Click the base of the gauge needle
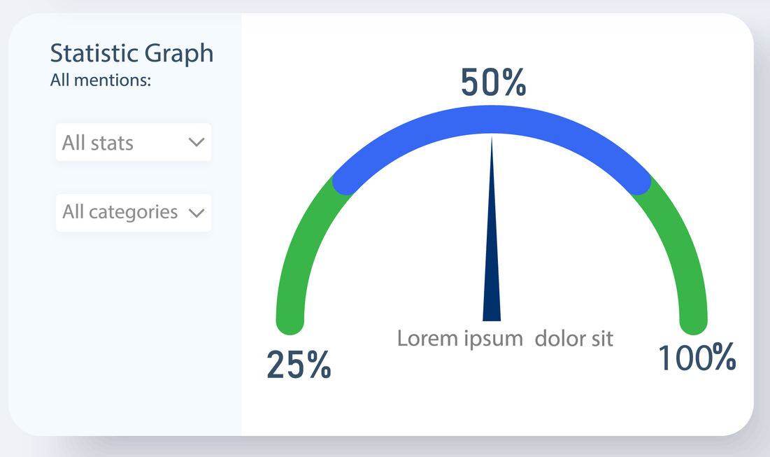The width and height of the screenshot is (770, 457). 492,317
